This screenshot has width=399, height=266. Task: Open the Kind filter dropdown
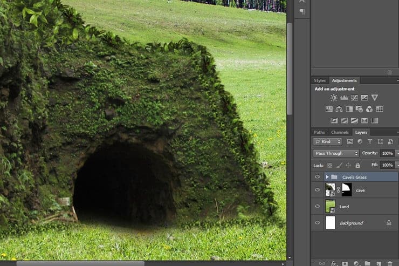click(327, 141)
